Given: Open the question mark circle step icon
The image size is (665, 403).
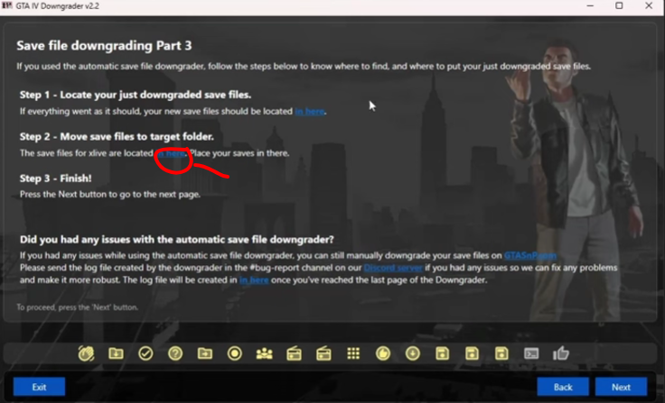Looking at the screenshot, I should click(x=175, y=353).
